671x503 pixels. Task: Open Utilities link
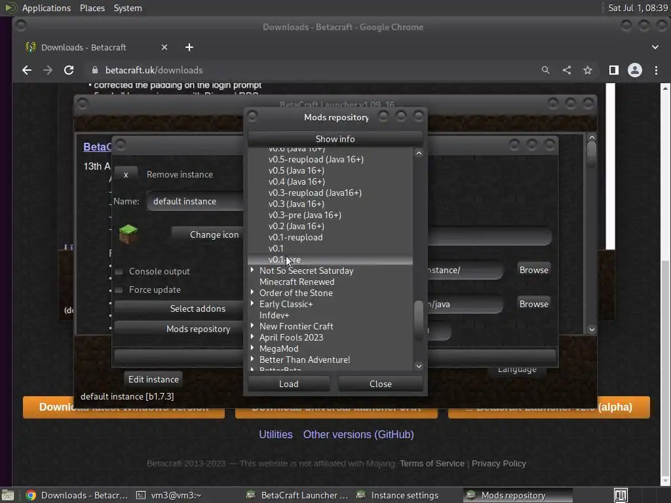276,435
